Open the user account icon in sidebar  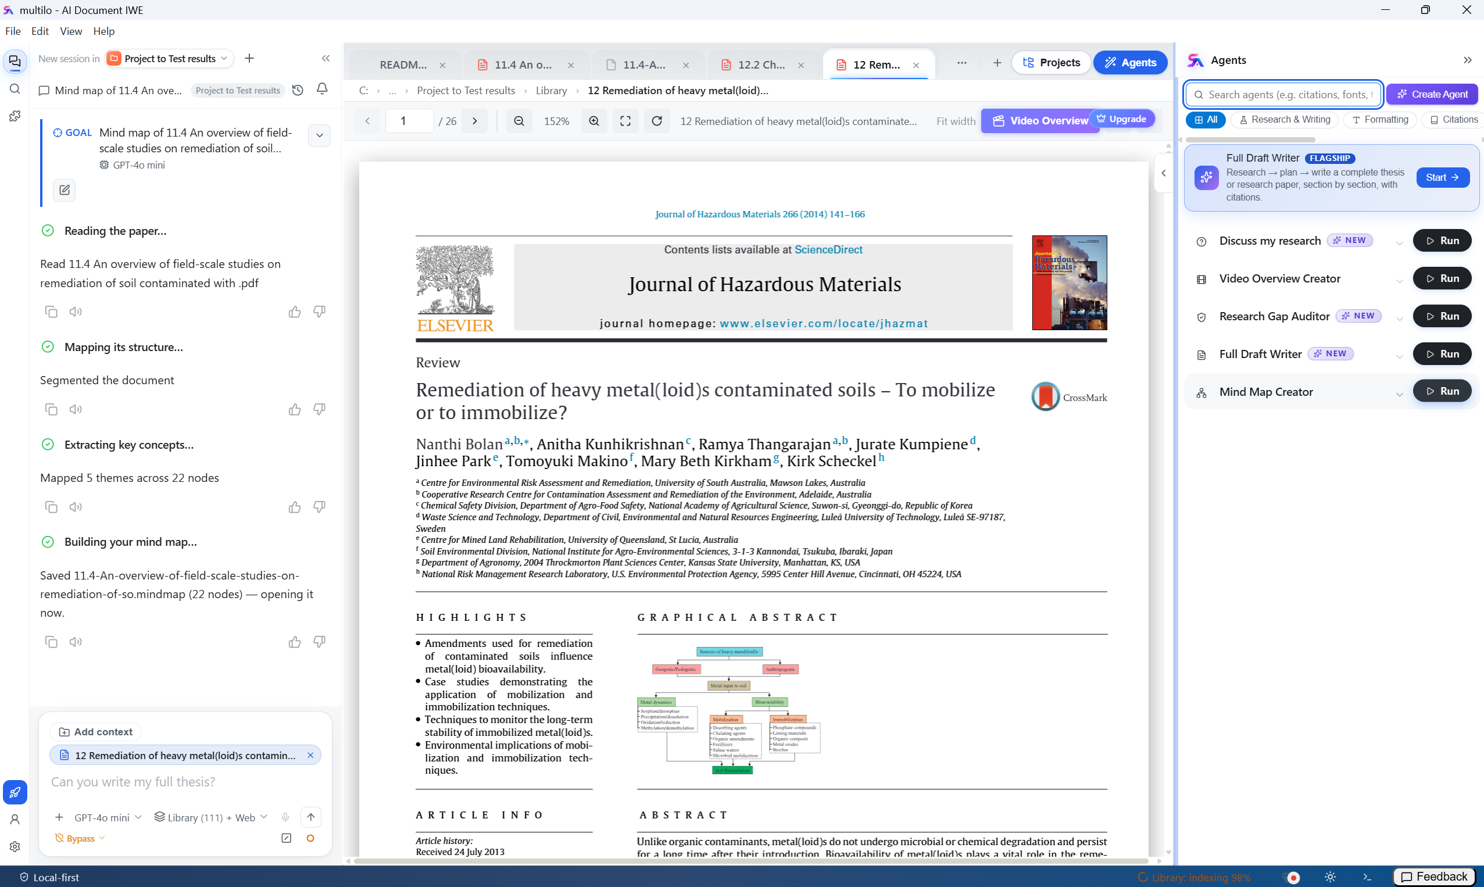(15, 820)
